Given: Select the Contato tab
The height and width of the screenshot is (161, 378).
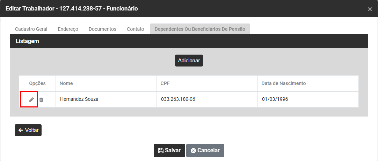Looking at the screenshot, I should tap(136, 29).
